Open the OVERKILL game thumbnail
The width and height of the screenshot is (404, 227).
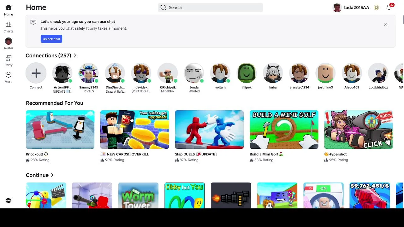(134, 130)
